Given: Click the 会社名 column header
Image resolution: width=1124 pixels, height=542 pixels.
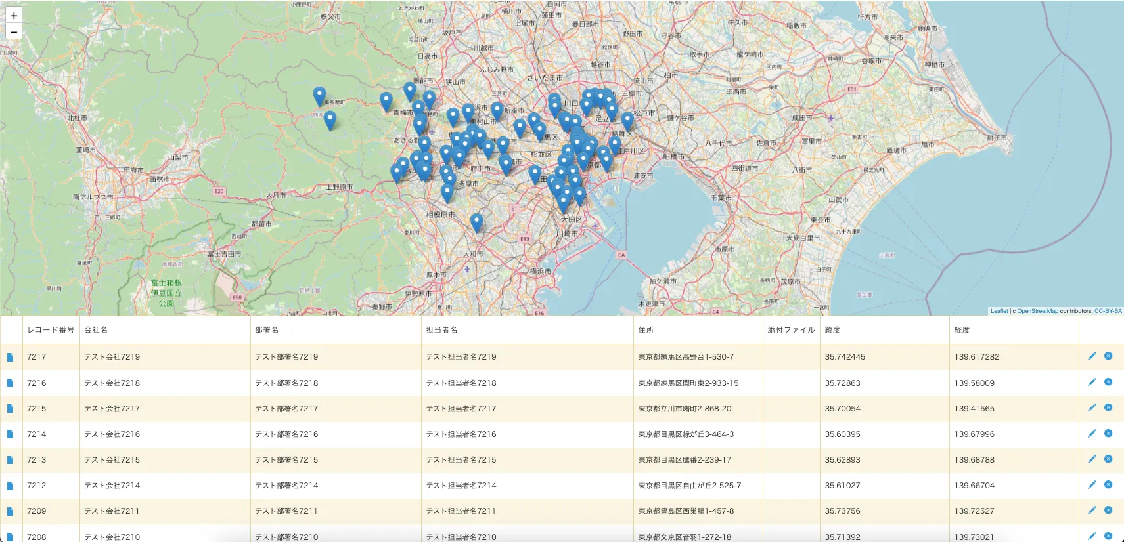Looking at the screenshot, I should [x=96, y=330].
